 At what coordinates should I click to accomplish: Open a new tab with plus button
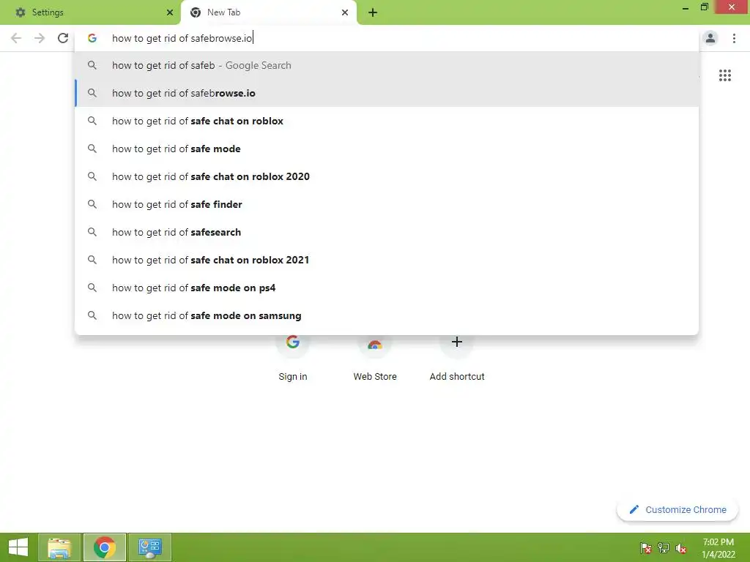click(373, 12)
